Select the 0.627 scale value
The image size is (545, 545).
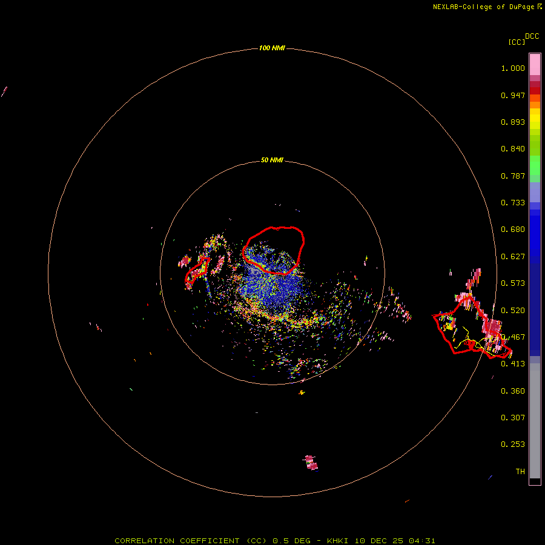(x=513, y=257)
